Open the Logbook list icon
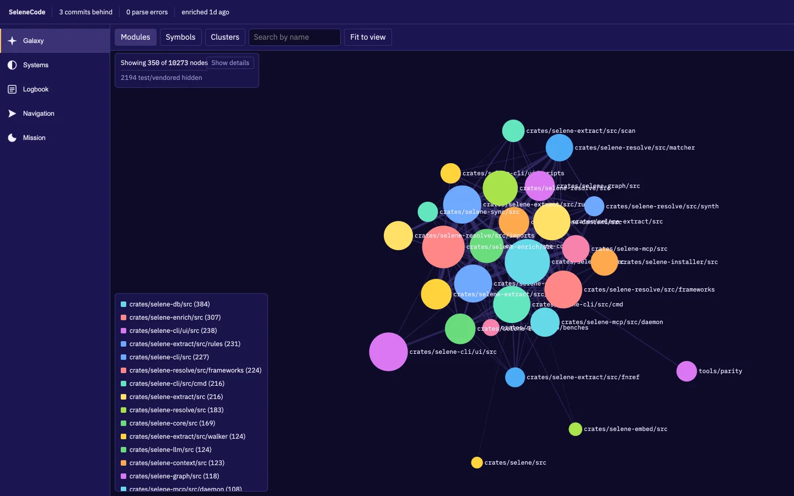Viewport: 794px width, 496px height. click(x=12, y=89)
